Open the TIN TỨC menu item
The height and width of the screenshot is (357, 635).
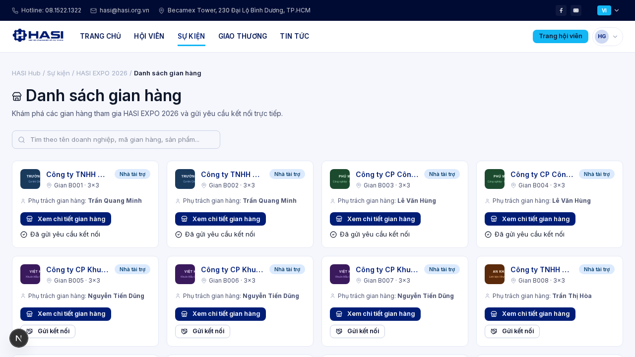coord(295,36)
